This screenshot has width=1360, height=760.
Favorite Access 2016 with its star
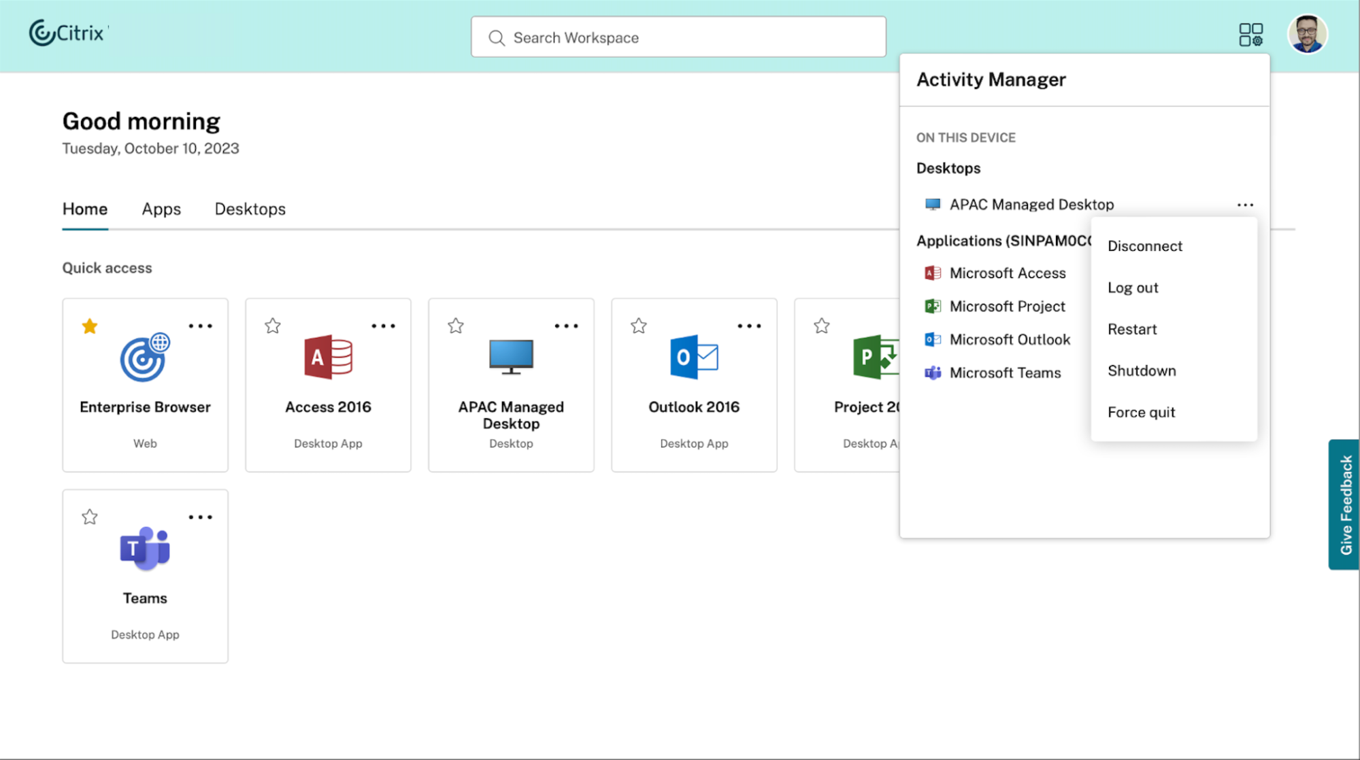click(x=273, y=326)
